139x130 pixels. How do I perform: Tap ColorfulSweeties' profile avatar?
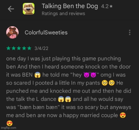[12, 32]
